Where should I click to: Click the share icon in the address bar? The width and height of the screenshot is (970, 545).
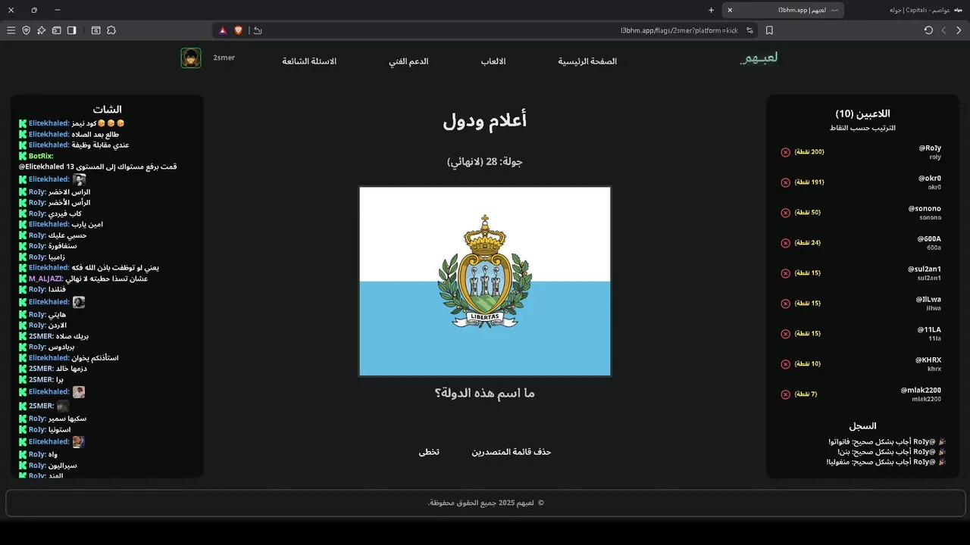(258, 30)
